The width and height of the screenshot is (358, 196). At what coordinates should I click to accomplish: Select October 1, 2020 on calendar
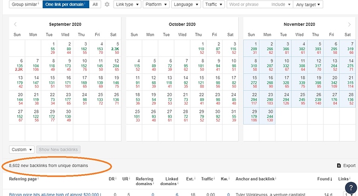pyautogui.click(x=198, y=48)
